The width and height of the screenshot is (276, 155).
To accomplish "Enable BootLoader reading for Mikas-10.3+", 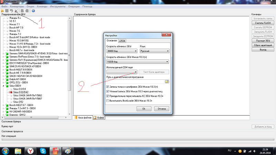I will click(x=108, y=100).
